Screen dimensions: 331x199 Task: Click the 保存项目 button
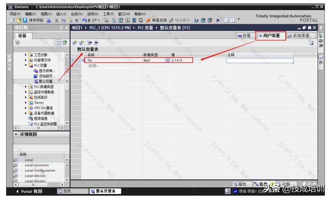(34, 20)
